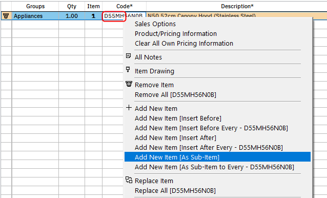Click the Remove Item basket icon
This screenshot has width=327, height=198.
coord(129,84)
